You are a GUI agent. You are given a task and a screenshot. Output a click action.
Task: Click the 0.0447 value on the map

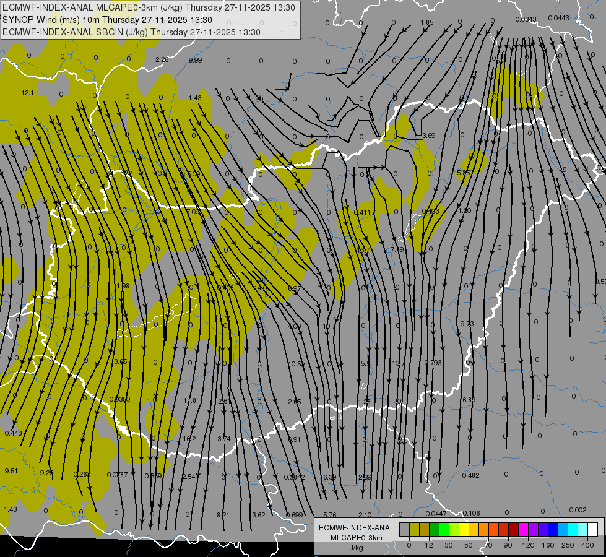[436, 513]
